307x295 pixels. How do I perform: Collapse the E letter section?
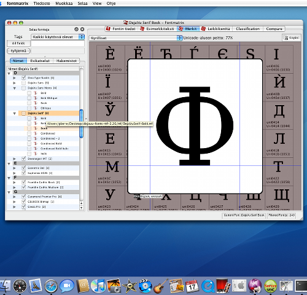[x=9, y=163]
